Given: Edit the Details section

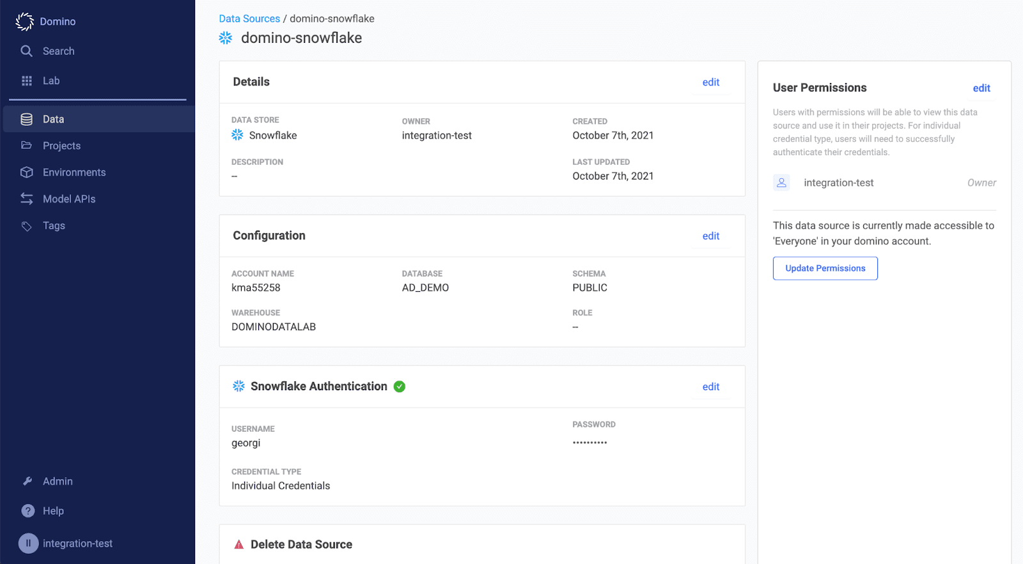Looking at the screenshot, I should tap(711, 82).
